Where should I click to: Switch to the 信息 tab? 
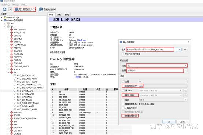(51, 15)
